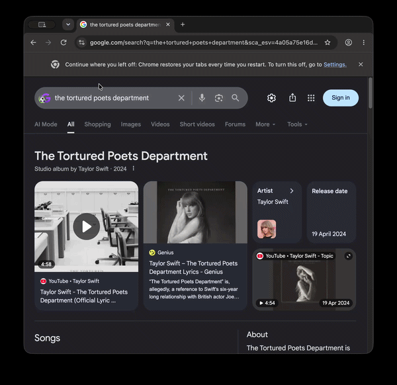The width and height of the screenshot is (397, 385).
Task: Open the YouTube Taylor Swift lyric video title
Action: pyautogui.click(x=84, y=296)
